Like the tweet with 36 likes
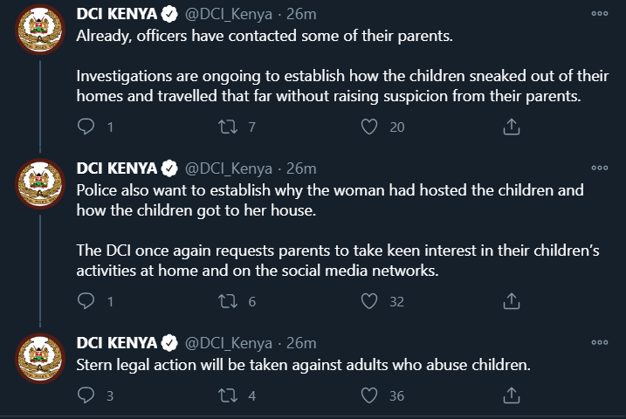This screenshot has height=419, width=626. (369, 395)
